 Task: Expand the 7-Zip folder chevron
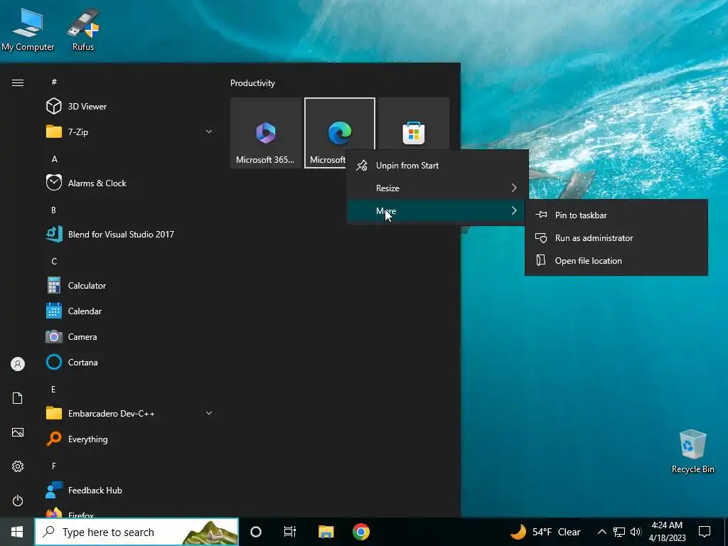click(x=209, y=132)
